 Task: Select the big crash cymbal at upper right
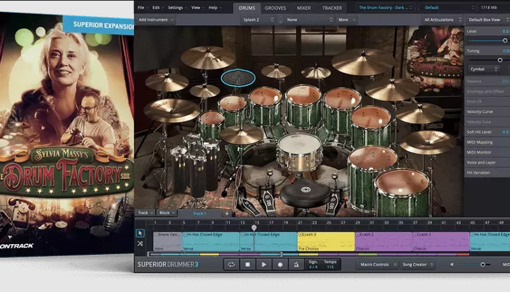pyautogui.click(x=363, y=62)
